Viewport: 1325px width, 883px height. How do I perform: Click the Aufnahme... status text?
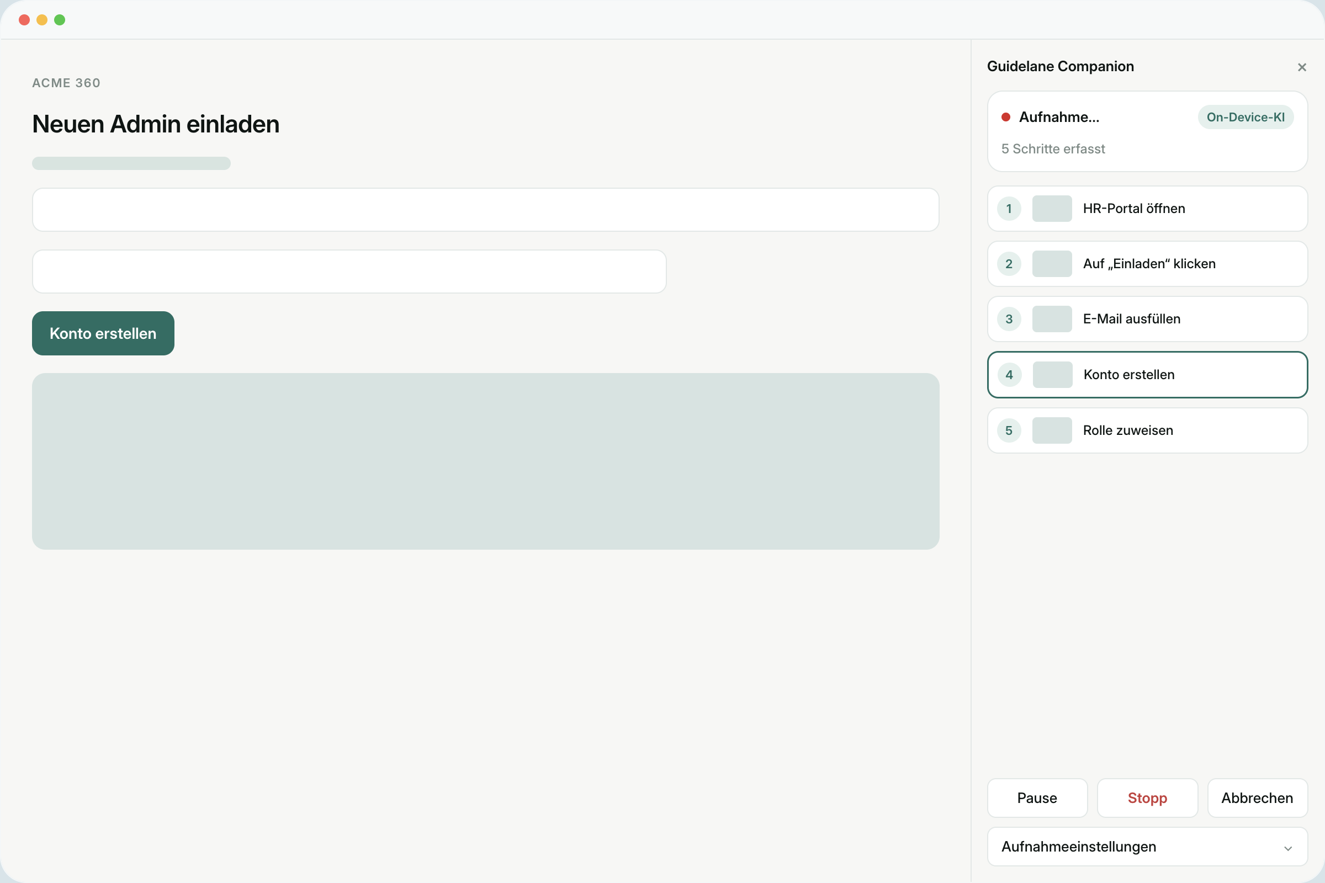coord(1059,117)
